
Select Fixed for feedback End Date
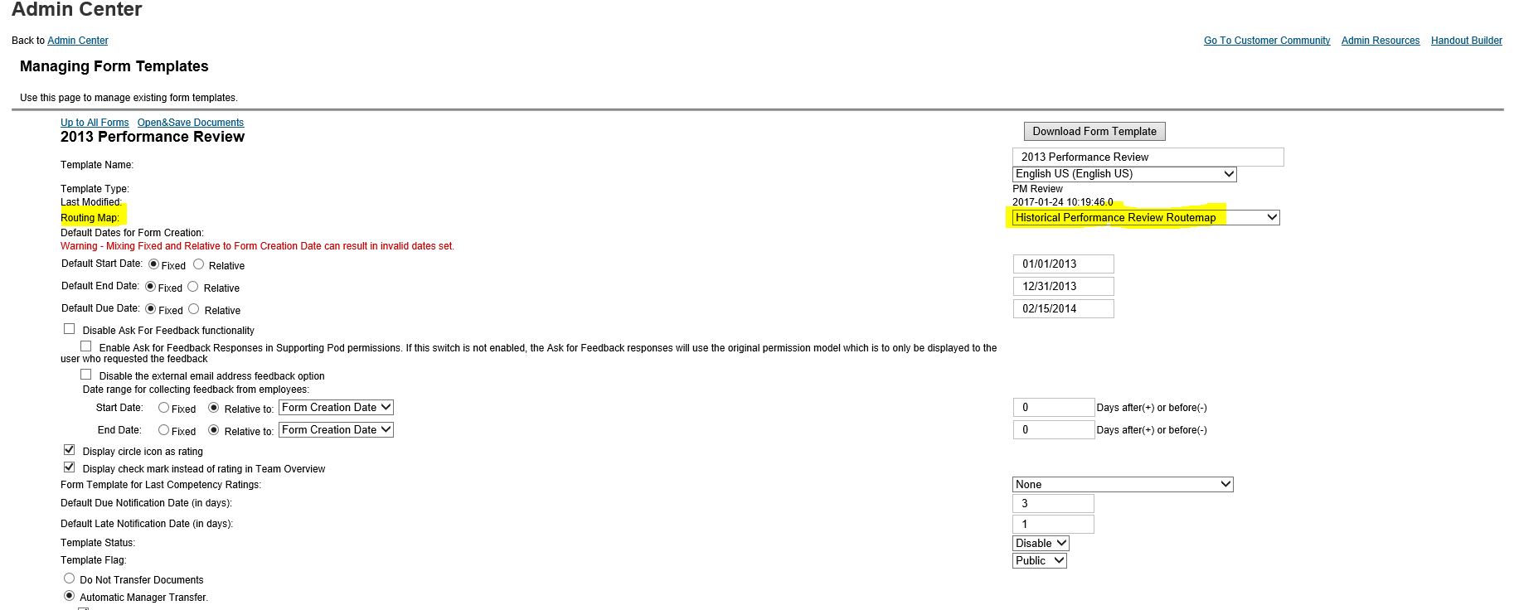tap(163, 430)
